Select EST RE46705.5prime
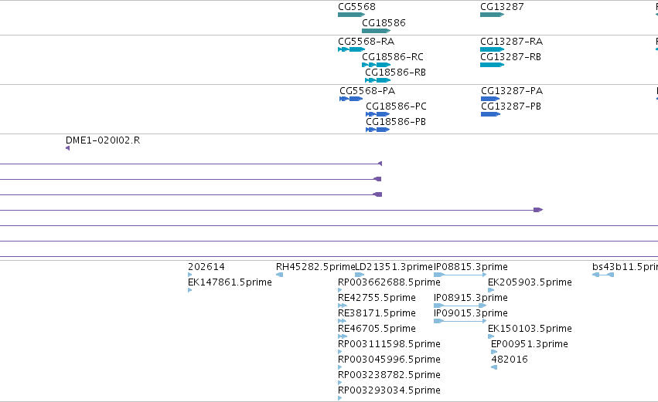 [377, 329]
